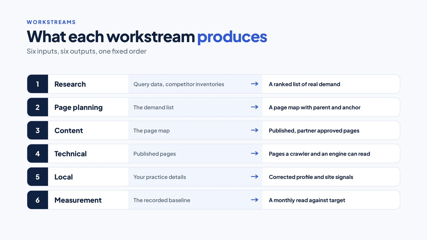Click the arrow icon in the Local row
Viewport: 427px width, 240px height.
pyautogui.click(x=255, y=177)
